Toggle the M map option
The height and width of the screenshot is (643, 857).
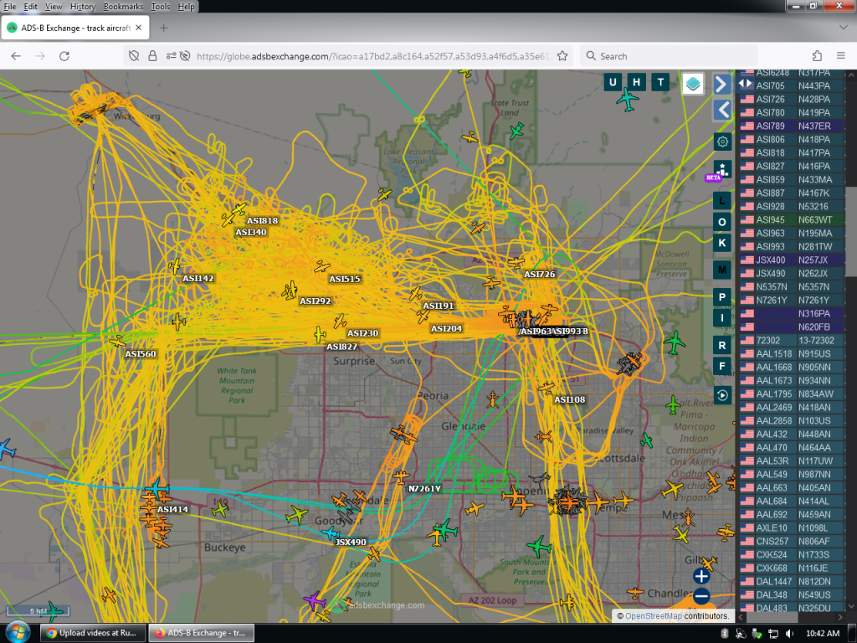coord(722,270)
